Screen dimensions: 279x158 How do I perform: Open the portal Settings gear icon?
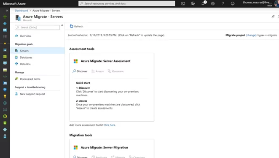[x=213, y=3]
